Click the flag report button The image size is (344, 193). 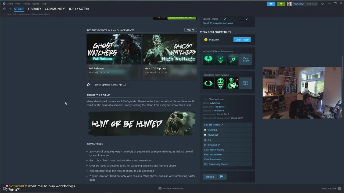(x=222, y=177)
